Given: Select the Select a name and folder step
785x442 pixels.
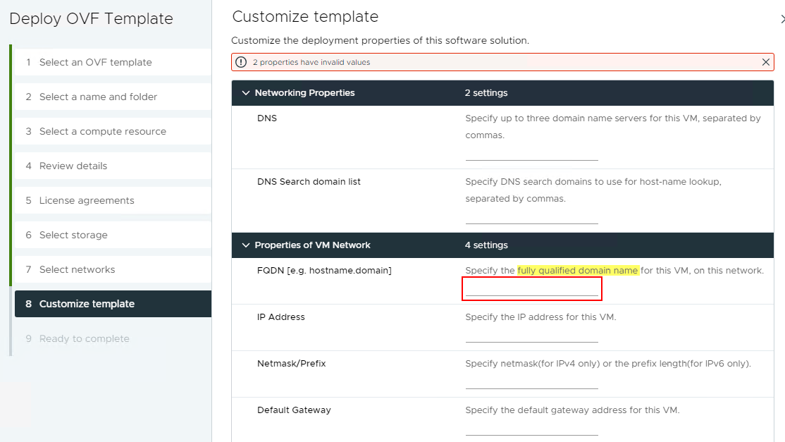Looking at the screenshot, I should tap(99, 97).
